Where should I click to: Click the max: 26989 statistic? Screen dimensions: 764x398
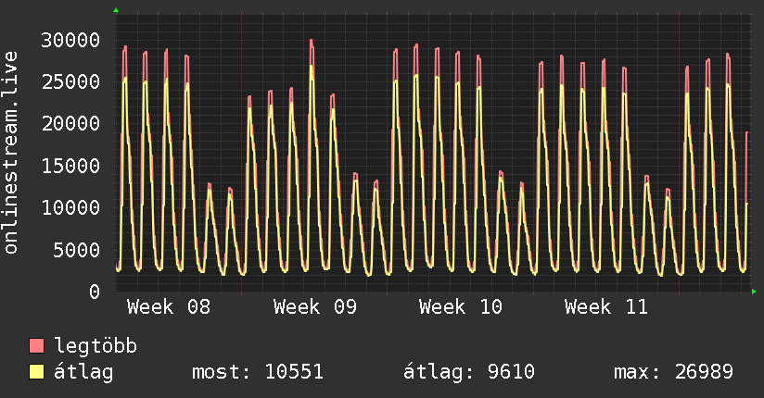point(674,372)
